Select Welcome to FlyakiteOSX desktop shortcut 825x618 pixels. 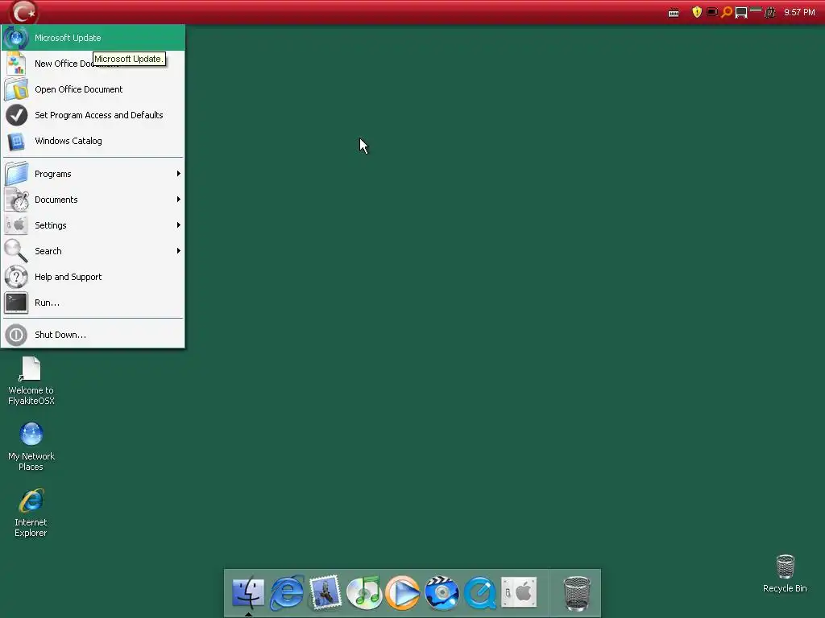[x=31, y=381]
